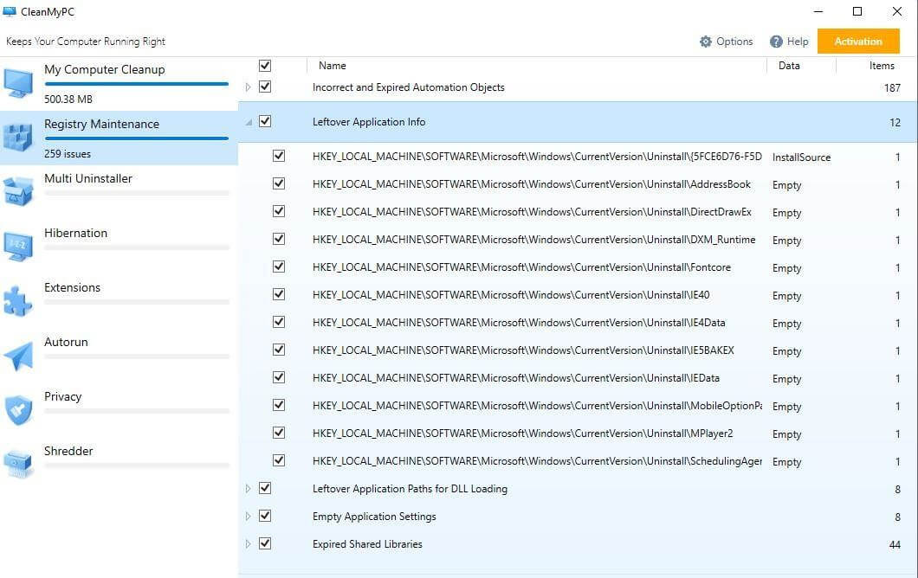Click item count 187
Viewport: 918px width, 578px height.
tap(892, 87)
